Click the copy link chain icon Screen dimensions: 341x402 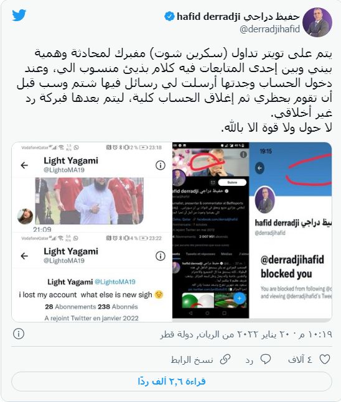tap(225, 359)
